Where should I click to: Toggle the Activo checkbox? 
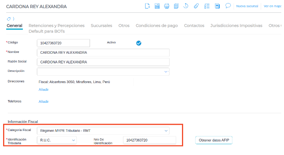pyautogui.click(x=139, y=43)
